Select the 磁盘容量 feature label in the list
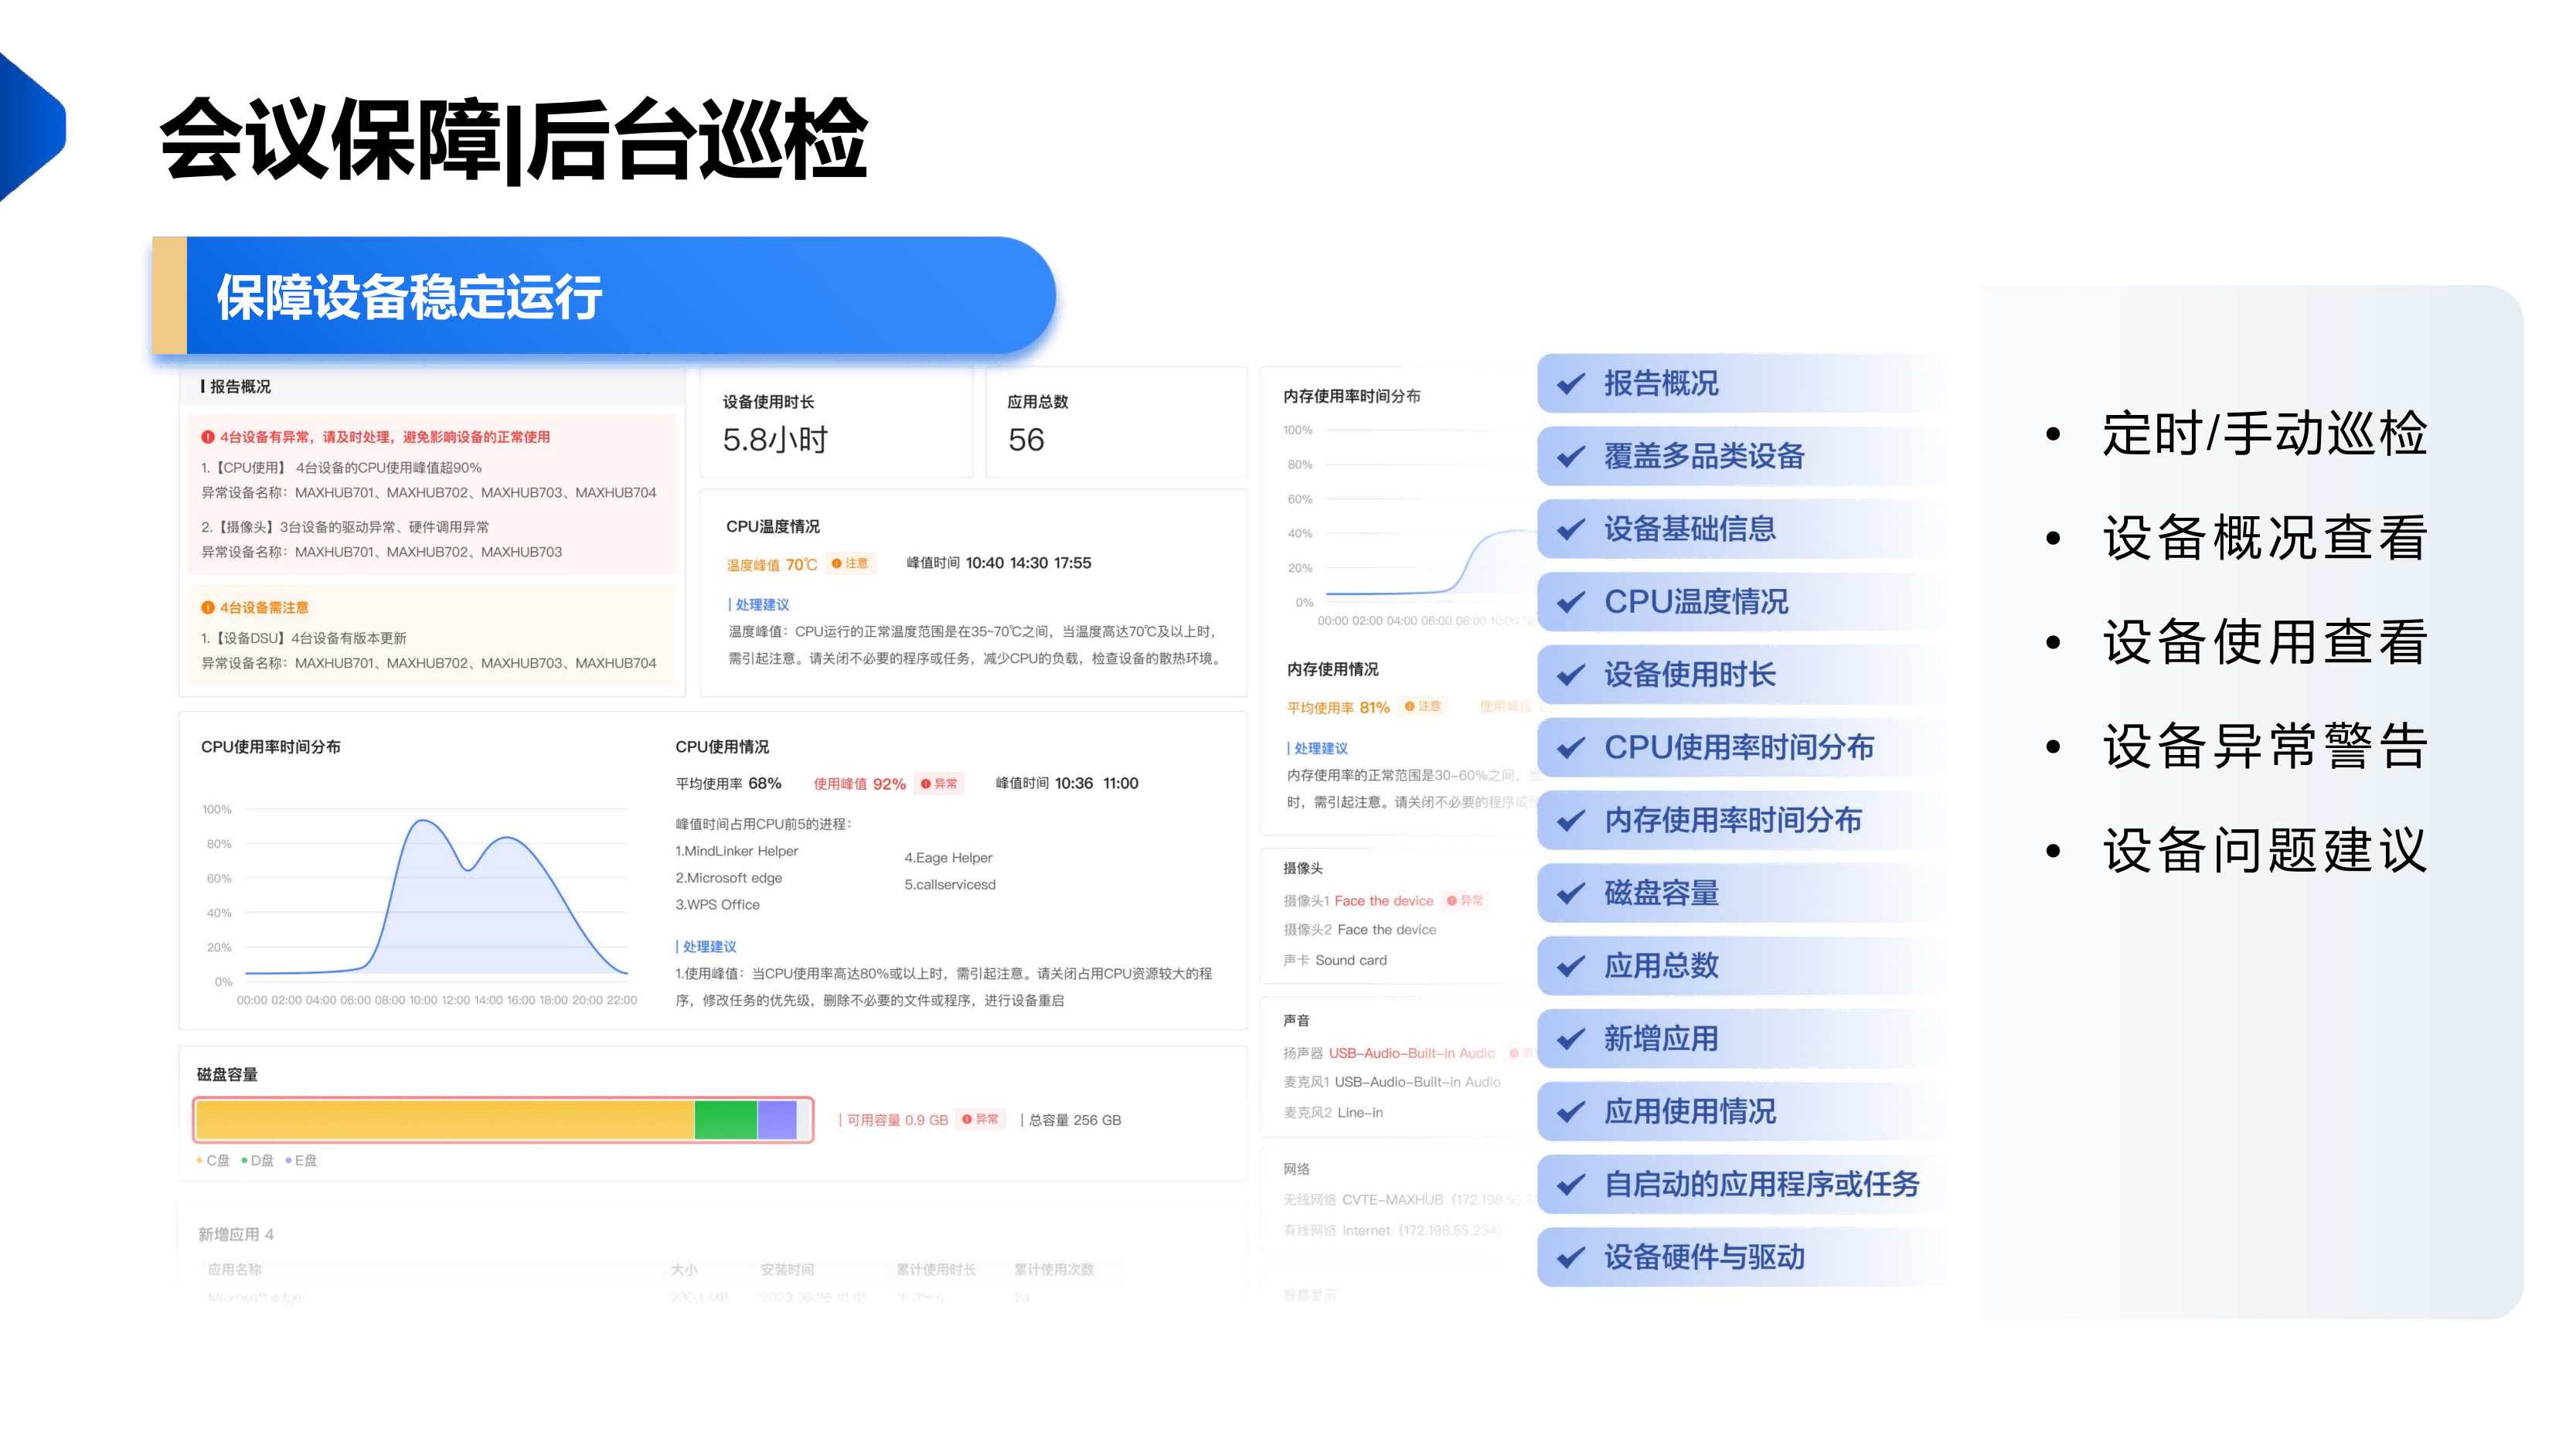This screenshot has height=1449, width=2576. pyautogui.click(x=1661, y=893)
